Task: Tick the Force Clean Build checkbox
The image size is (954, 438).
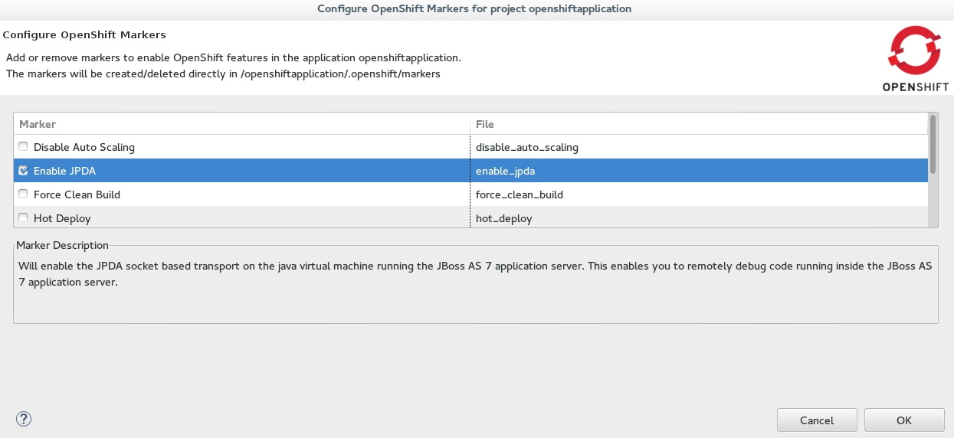Action: click(23, 194)
